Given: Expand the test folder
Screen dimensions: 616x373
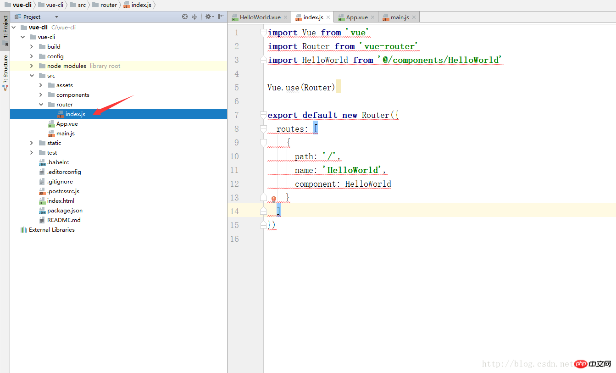Looking at the screenshot, I should [x=32, y=152].
